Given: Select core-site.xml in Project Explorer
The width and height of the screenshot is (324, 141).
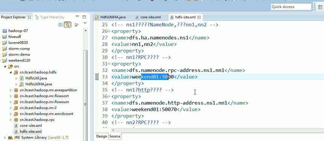Looking at the screenshot, I should tap(31, 126).
